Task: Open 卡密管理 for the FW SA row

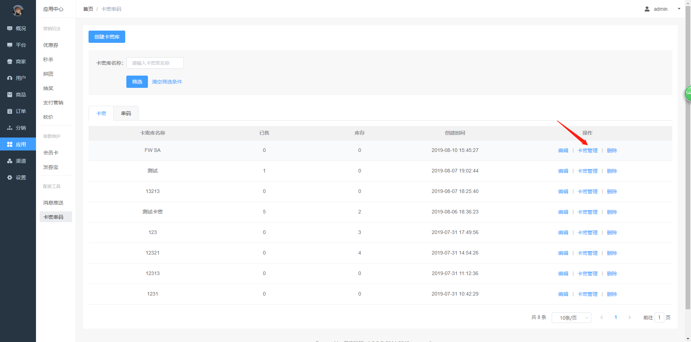Action: click(x=587, y=150)
